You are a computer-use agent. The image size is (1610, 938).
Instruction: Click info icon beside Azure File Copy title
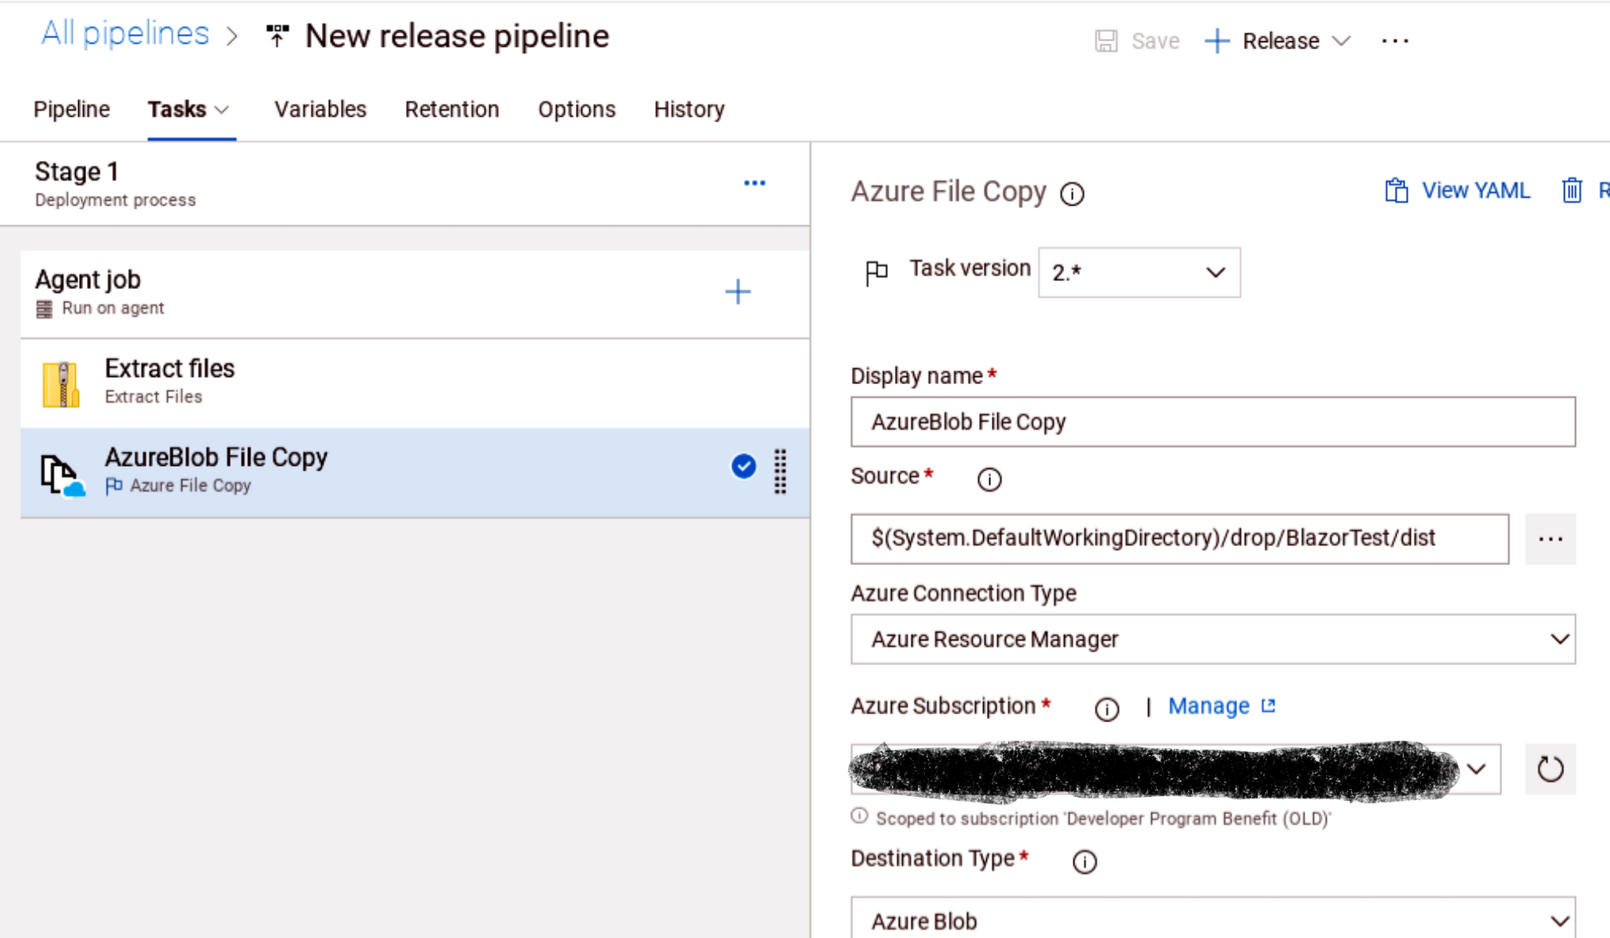pos(1072,194)
